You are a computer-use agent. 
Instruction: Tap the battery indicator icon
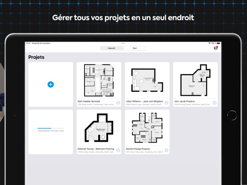pos(218,43)
